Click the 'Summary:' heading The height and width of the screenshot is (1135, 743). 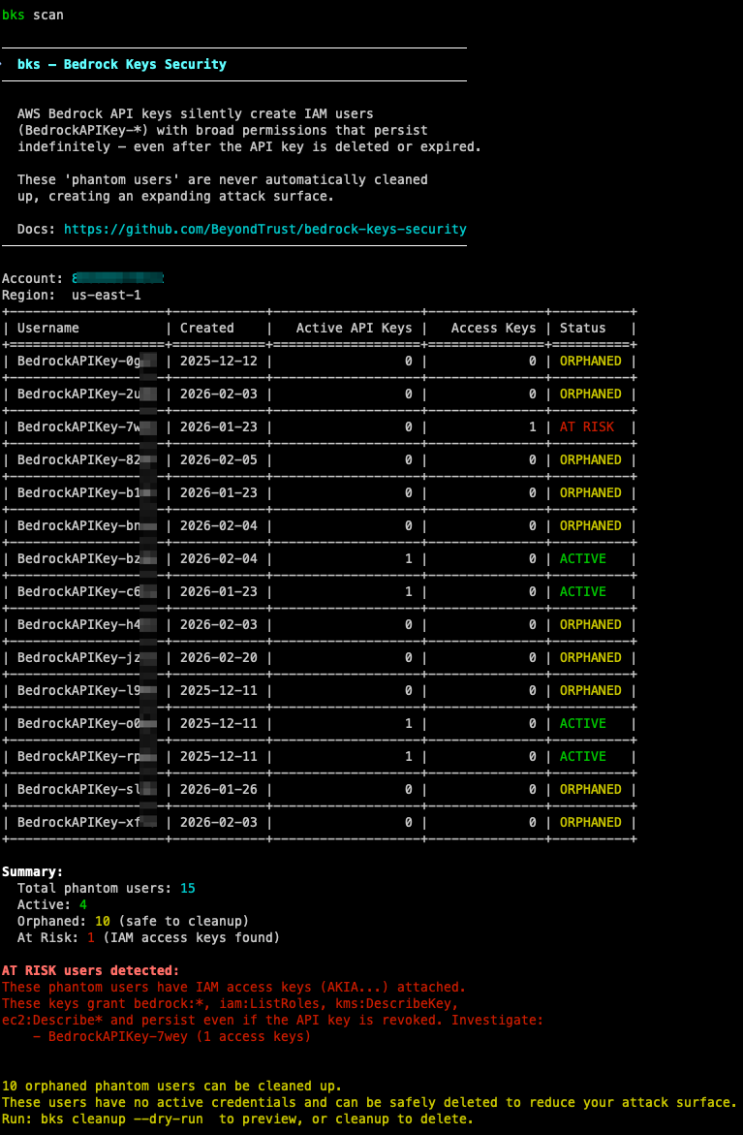point(33,872)
